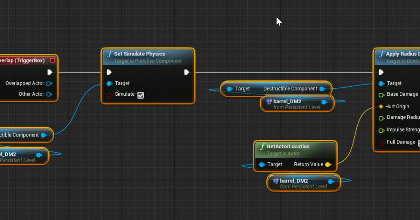Click the Target pin on GetActorLocation
420x220 pixels.
click(262, 164)
